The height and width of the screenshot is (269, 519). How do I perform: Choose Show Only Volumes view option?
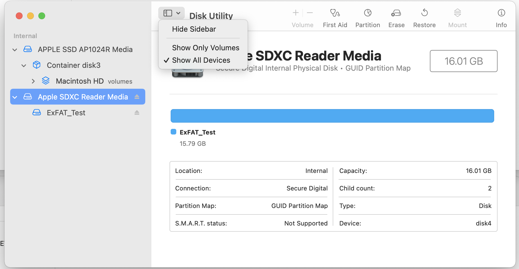(205, 48)
